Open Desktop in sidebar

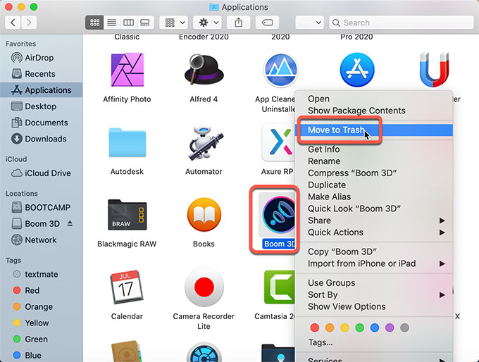42,106
